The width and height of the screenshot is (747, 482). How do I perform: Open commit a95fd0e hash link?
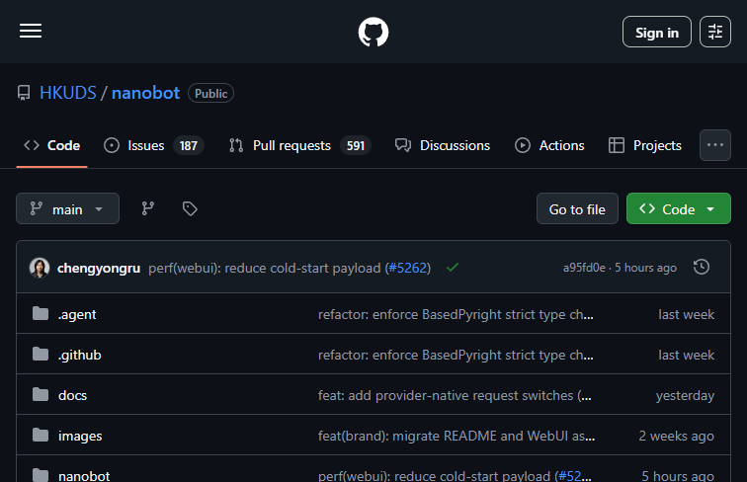(584, 268)
